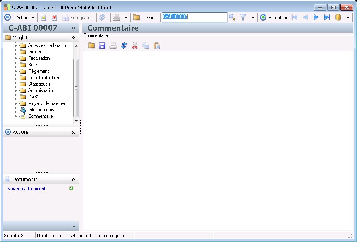This screenshot has width=357, height=242.
Task: Click the Nouveau document link
Action: 26,189
